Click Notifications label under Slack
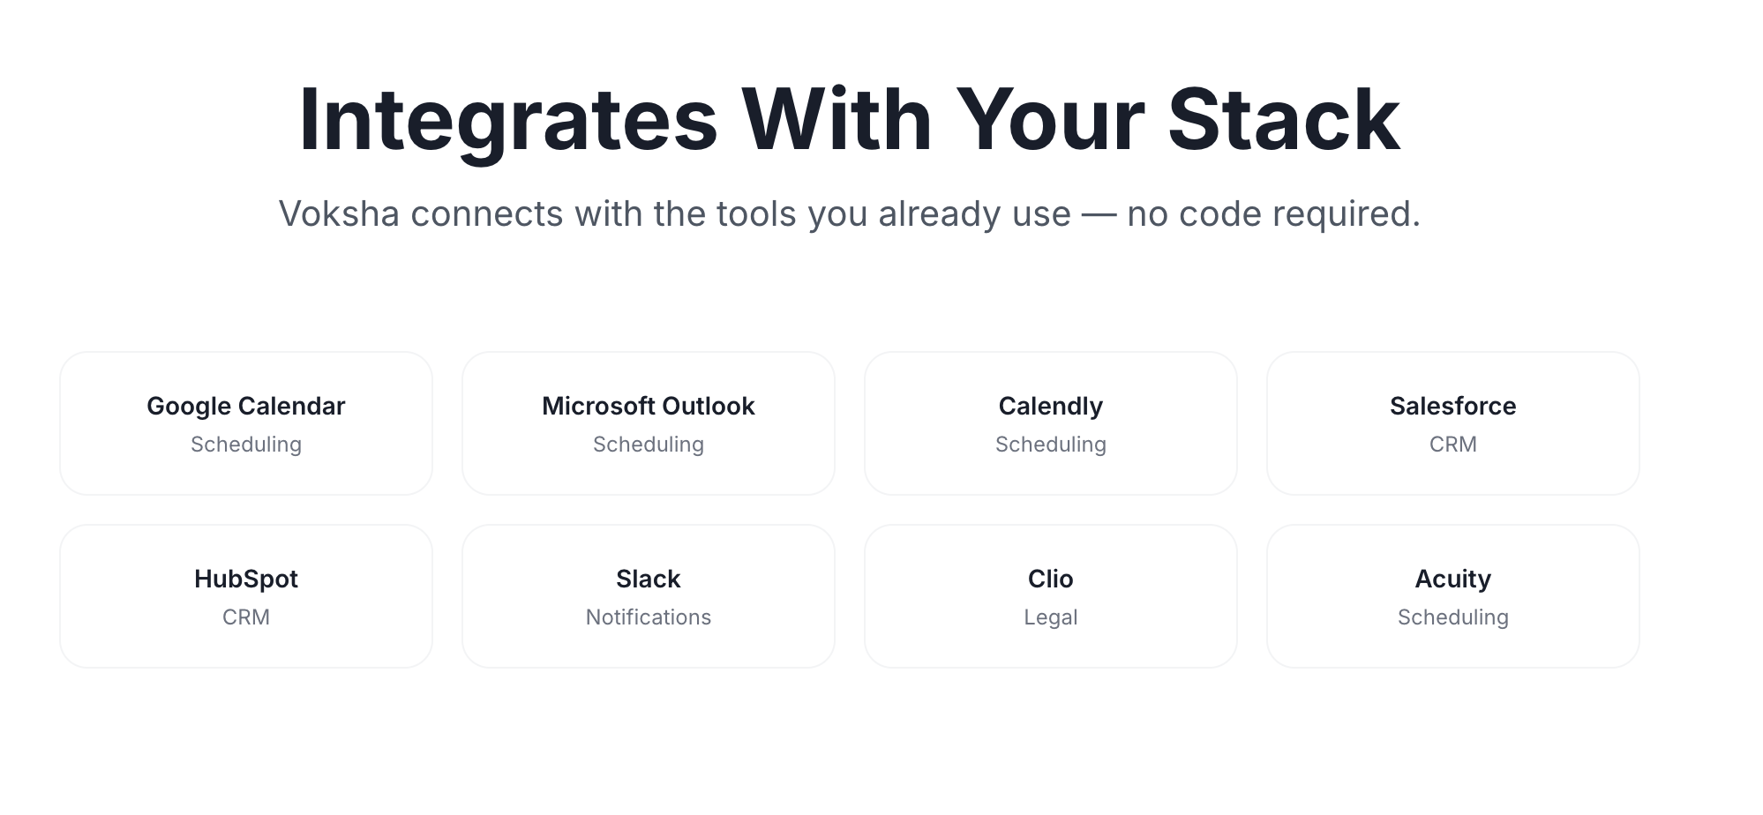 [x=649, y=617]
